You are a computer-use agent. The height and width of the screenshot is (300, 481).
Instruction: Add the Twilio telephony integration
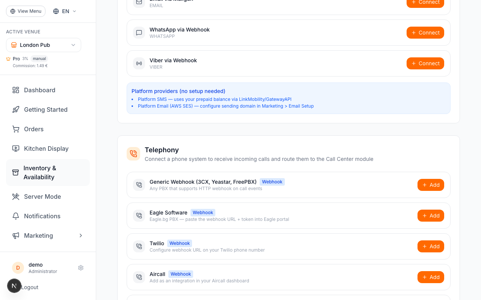[430, 246]
